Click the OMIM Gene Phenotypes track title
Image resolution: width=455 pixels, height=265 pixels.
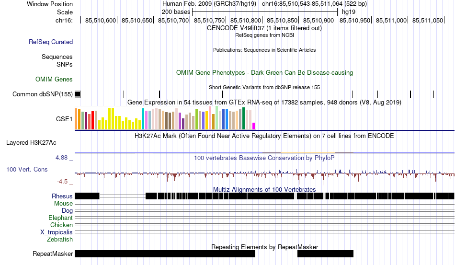[x=264, y=72]
